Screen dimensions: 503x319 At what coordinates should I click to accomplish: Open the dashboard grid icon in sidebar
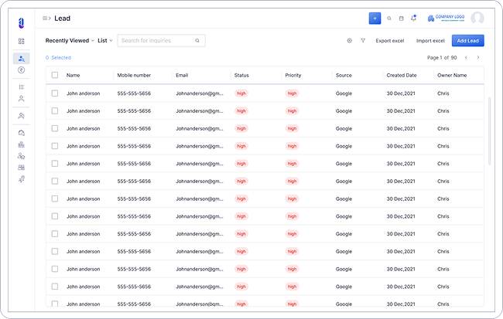22,41
